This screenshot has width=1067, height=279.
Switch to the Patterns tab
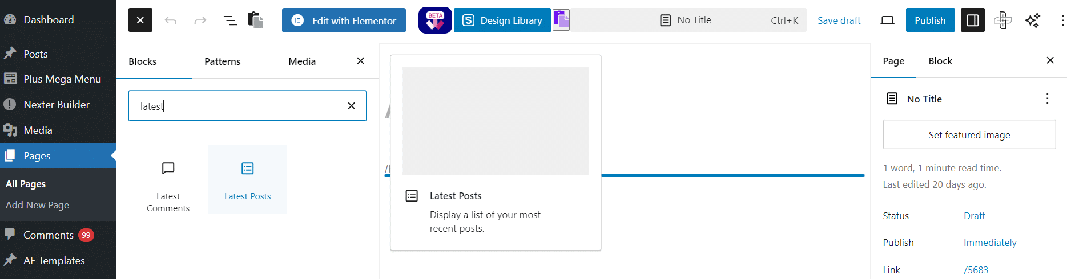[223, 61]
